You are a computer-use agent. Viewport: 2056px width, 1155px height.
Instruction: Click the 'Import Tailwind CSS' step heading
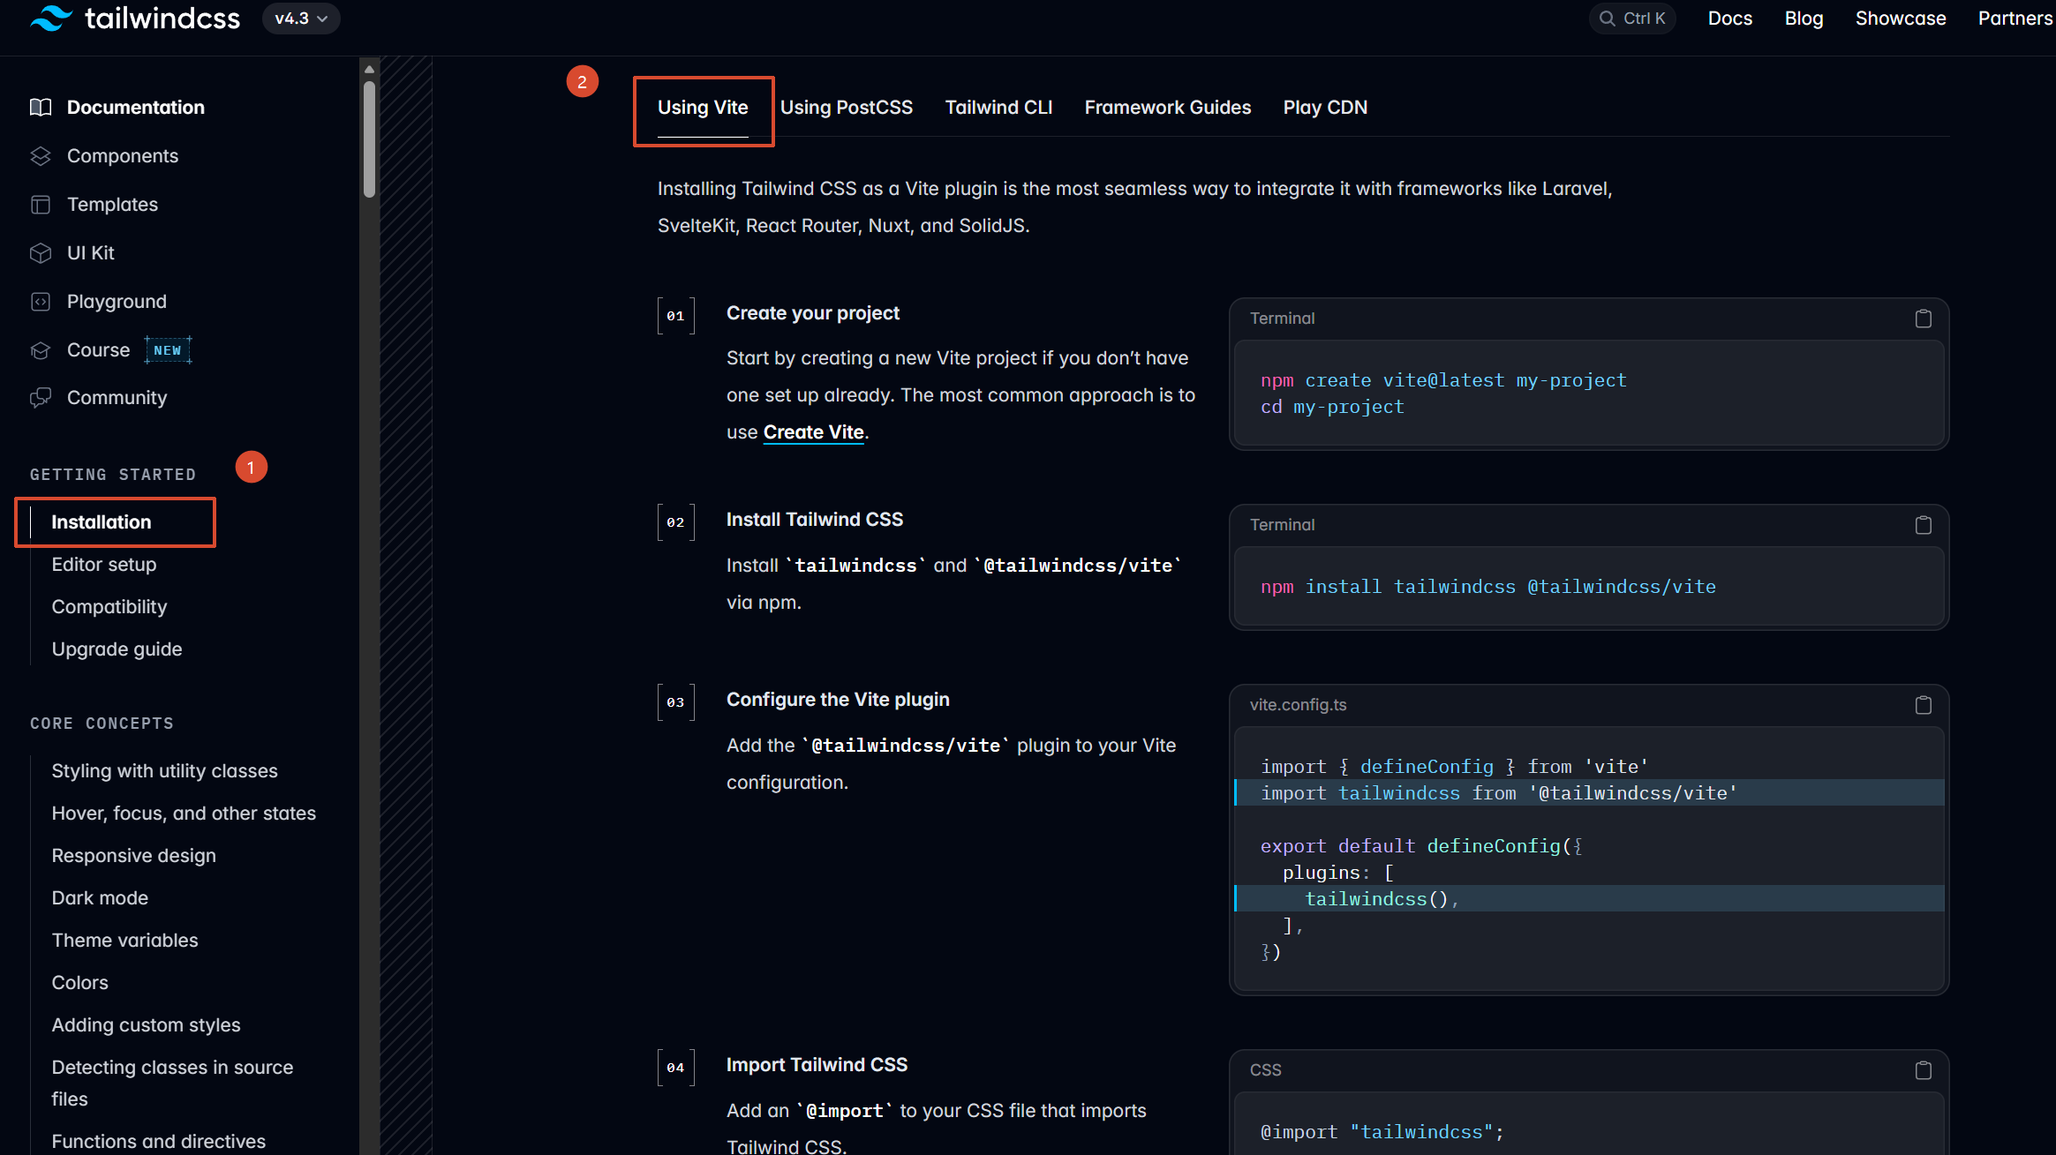pos(817,1065)
